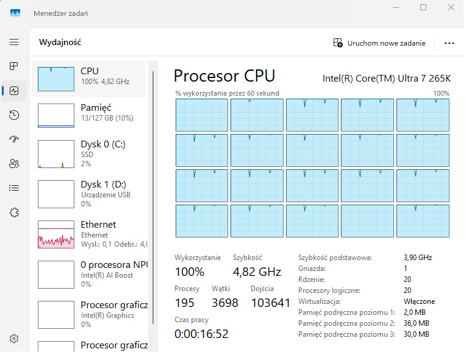Go to the Users page icon
469x352 pixels.
click(x=14, y=163)
